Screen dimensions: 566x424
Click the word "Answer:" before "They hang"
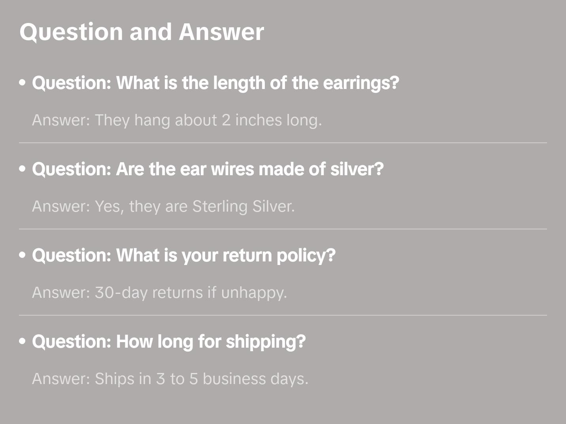pyautogui.click(x=61, y=120)
